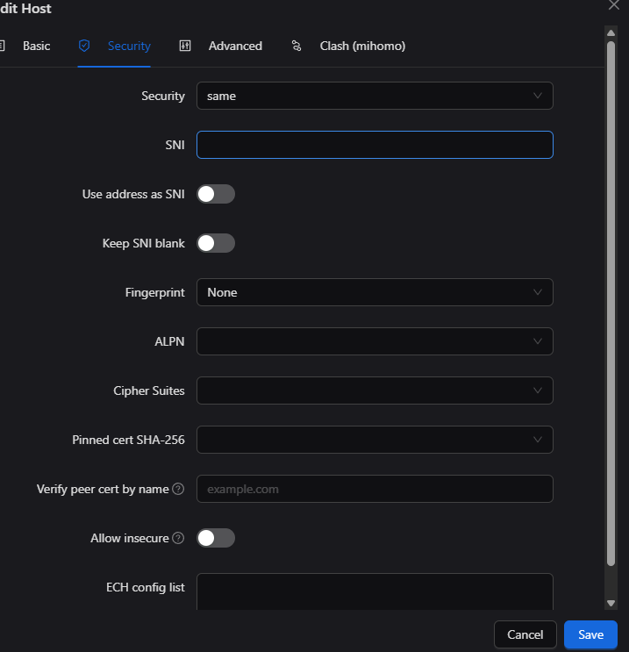Click the link icon beside Clash (mihomo)
Screen dimensions: 629x652
click(x=296, y=46)
